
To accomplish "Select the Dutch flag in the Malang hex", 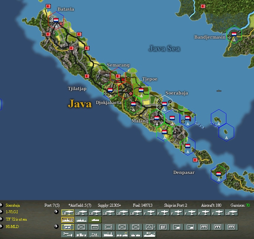I will [156, 118].
